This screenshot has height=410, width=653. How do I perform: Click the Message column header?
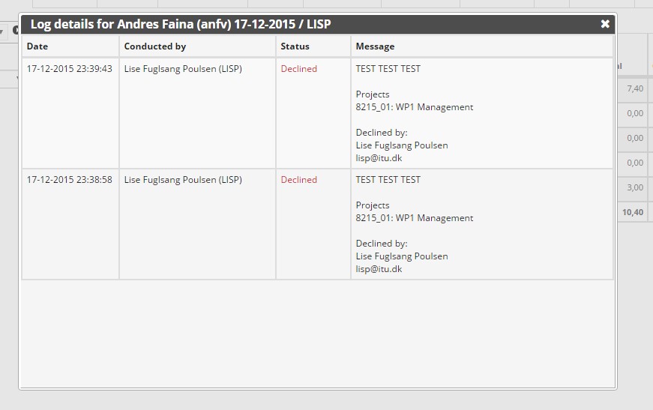click(375, 46)
